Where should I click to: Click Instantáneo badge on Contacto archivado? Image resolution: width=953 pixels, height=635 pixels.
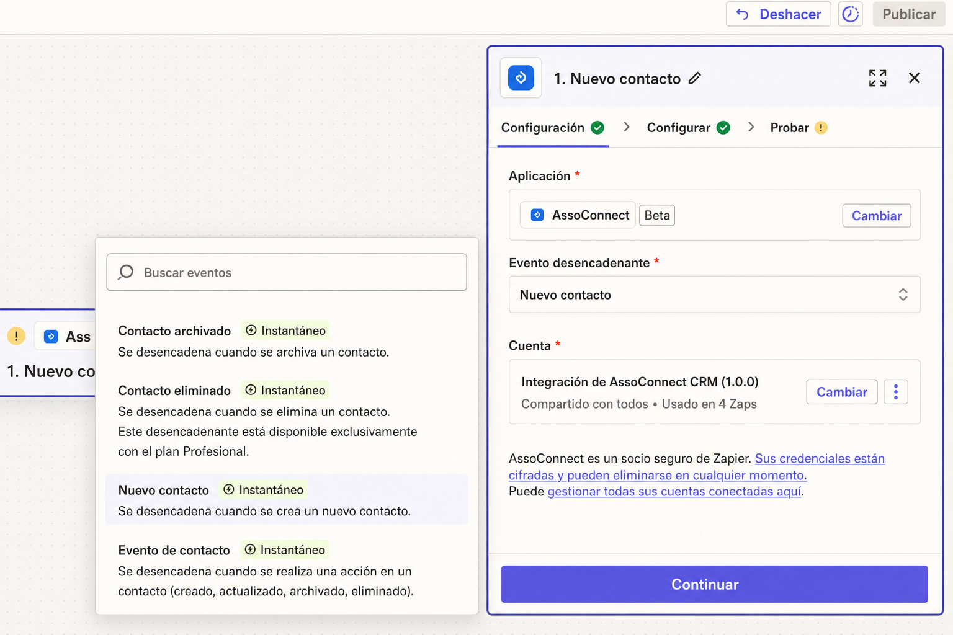pyautogui.click(x=285, y=331)
